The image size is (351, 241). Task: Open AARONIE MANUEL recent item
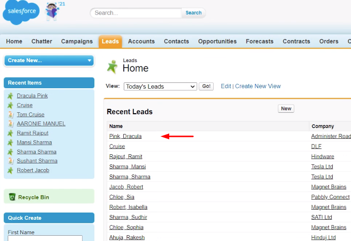[41, 123]
